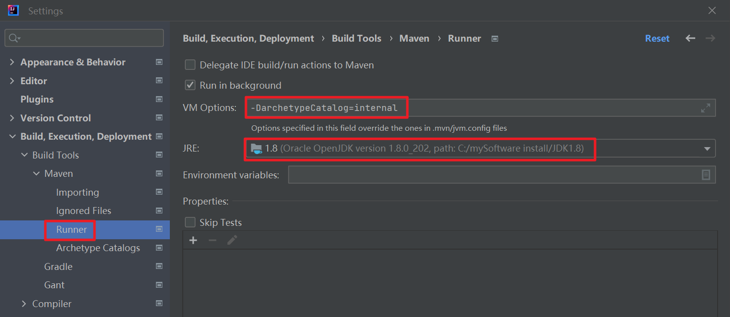Click project icon next to Archetype Catalogs
This screenshot has height=317, width=730.
pos(159,248)
